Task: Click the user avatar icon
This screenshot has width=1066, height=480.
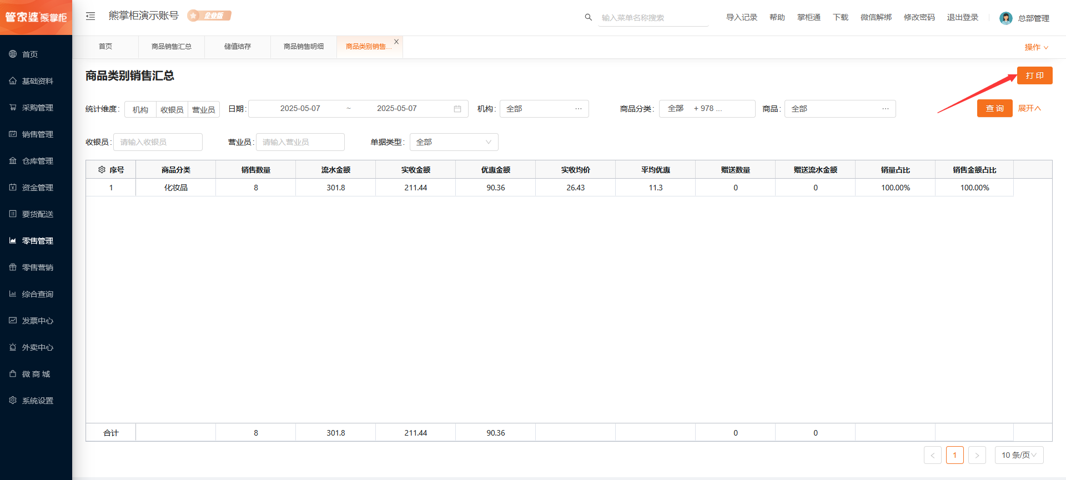Action: point(1005,18)
